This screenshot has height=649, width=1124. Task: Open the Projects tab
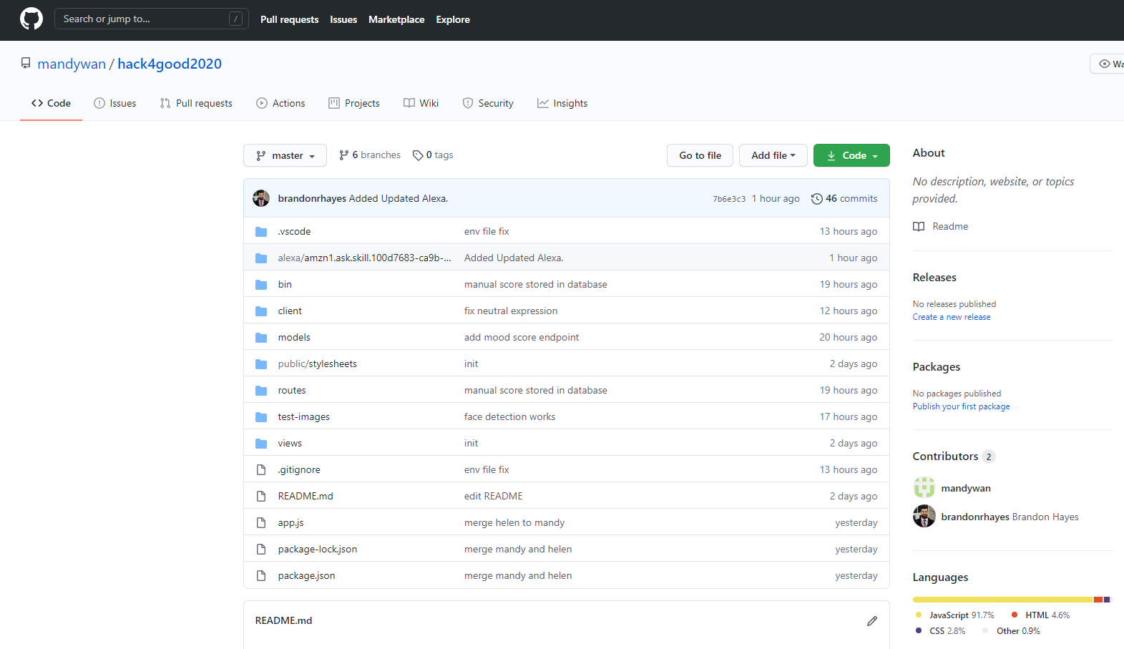[x=354, y=103]
